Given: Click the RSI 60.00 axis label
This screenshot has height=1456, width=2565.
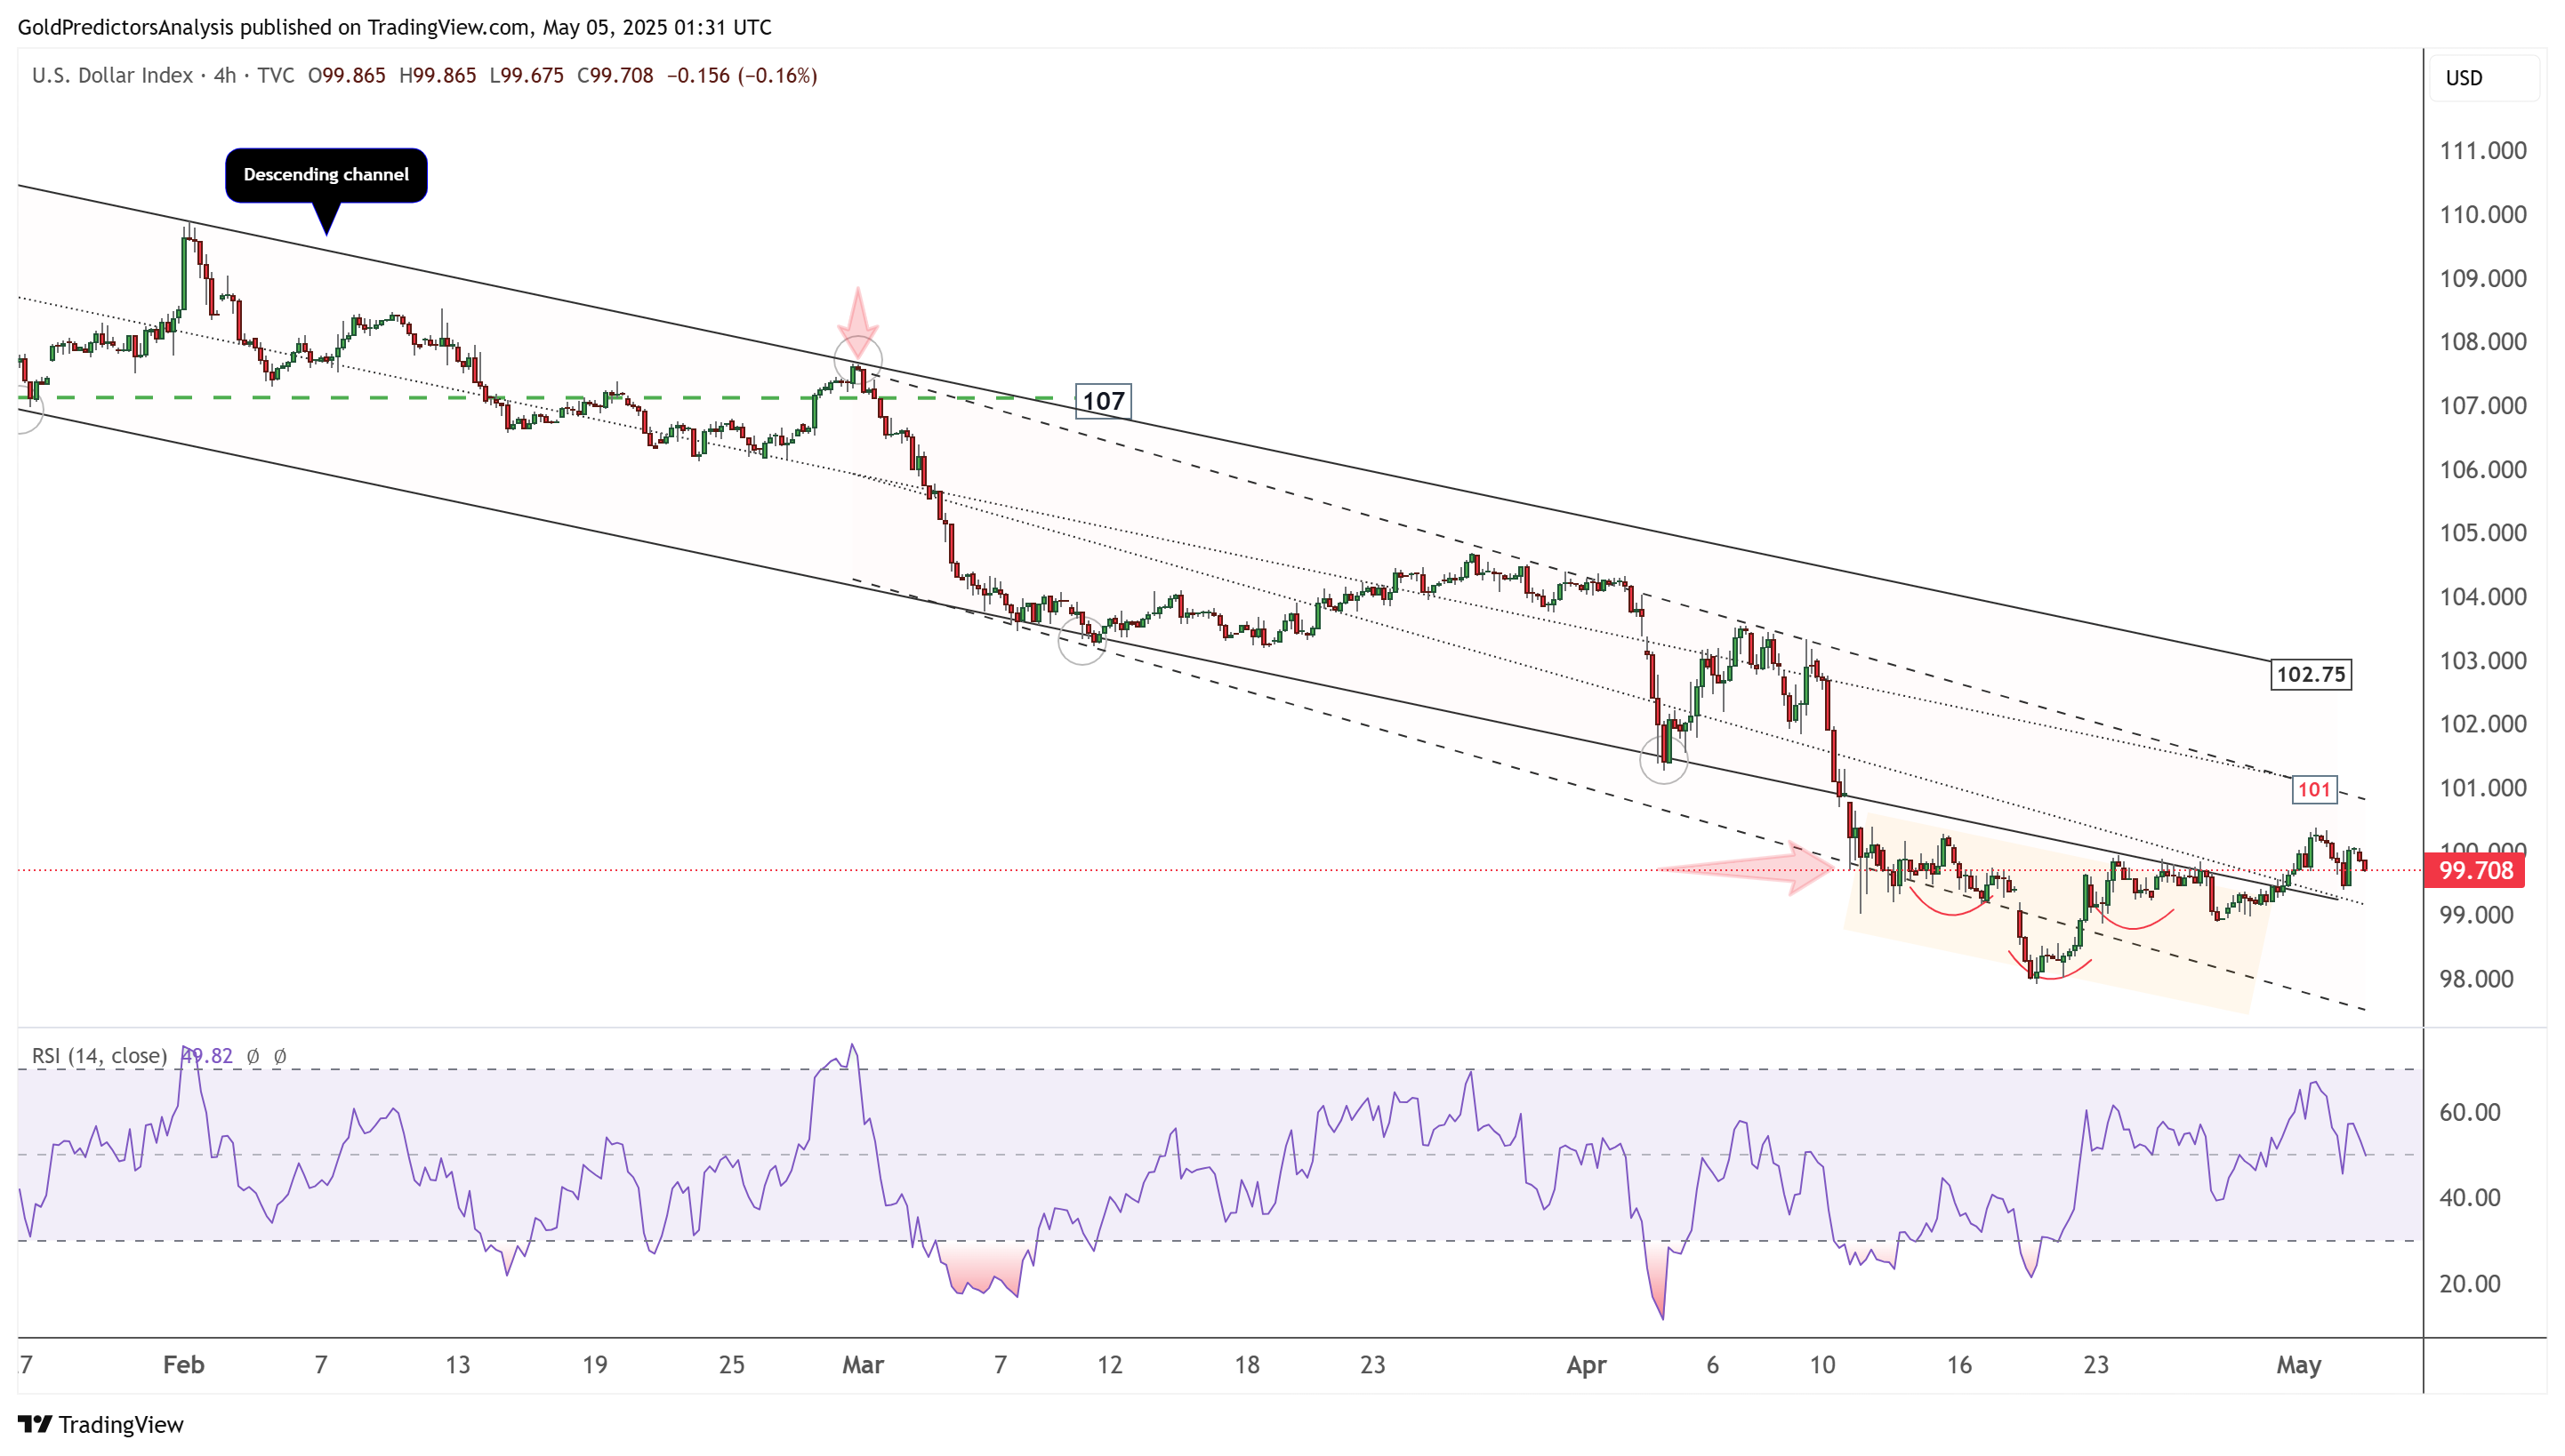Looking at the screenshot, I should tap(2470, 1112).
